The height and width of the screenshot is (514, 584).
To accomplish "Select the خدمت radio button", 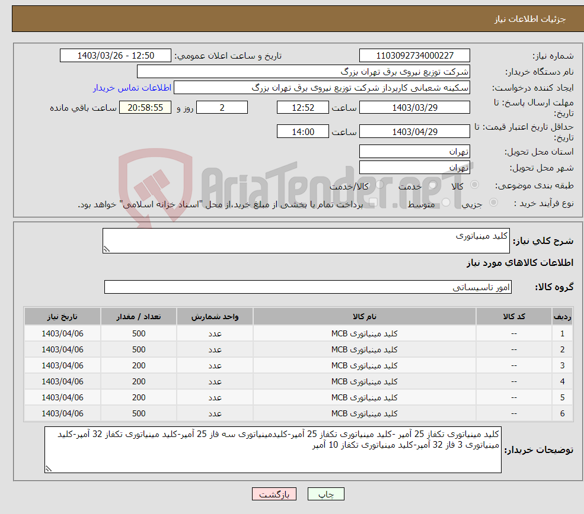I will [x=432, y=185].
